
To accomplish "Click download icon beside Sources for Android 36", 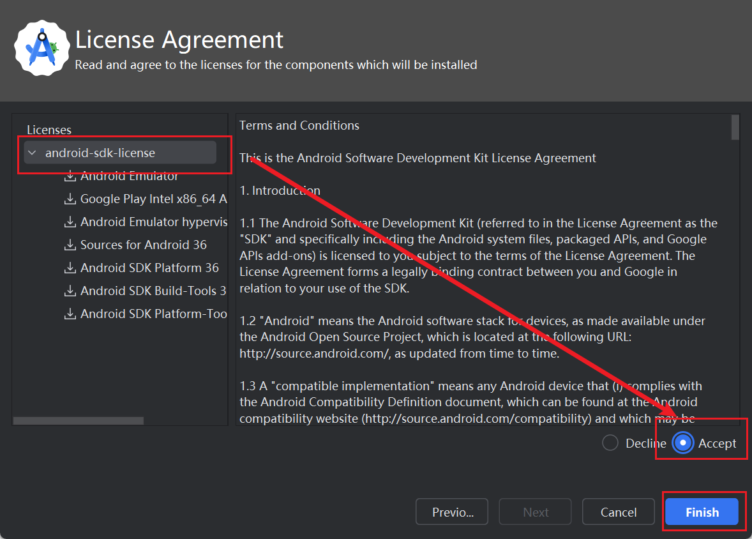I will pyautogui.click(x=70, y=245).
